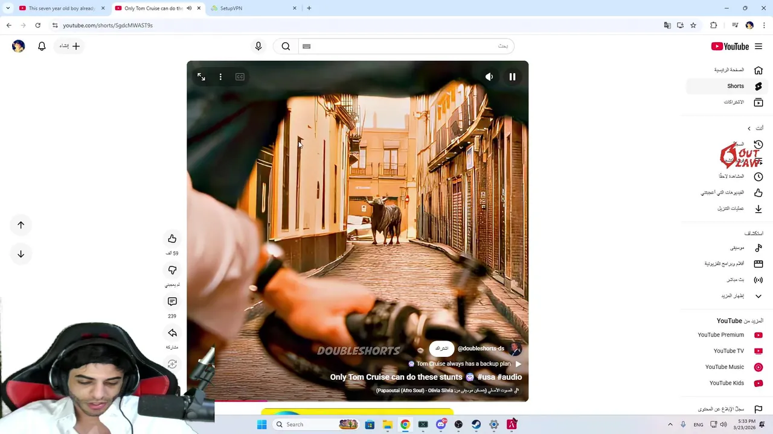Open the three-dot more options menu on video
This screenshot has width=773, height=434.
pyautogui.click(x=220, y=77)
